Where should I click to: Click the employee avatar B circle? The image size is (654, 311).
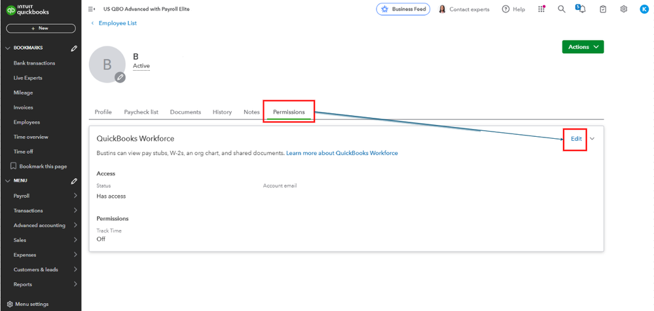pyautogui.click(x=107, y=64)
